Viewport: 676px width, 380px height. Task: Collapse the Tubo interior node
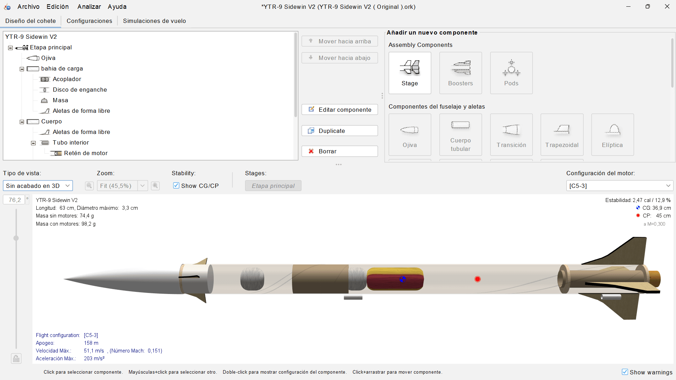pos(34,143)
